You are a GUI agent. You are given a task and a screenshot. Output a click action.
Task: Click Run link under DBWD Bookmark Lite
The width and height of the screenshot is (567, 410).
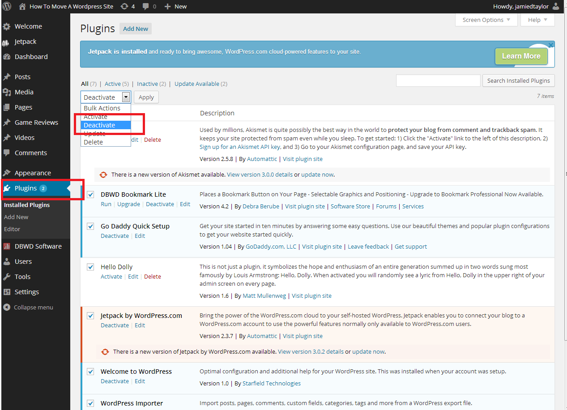pyautogui.click(x=106, y=204)
